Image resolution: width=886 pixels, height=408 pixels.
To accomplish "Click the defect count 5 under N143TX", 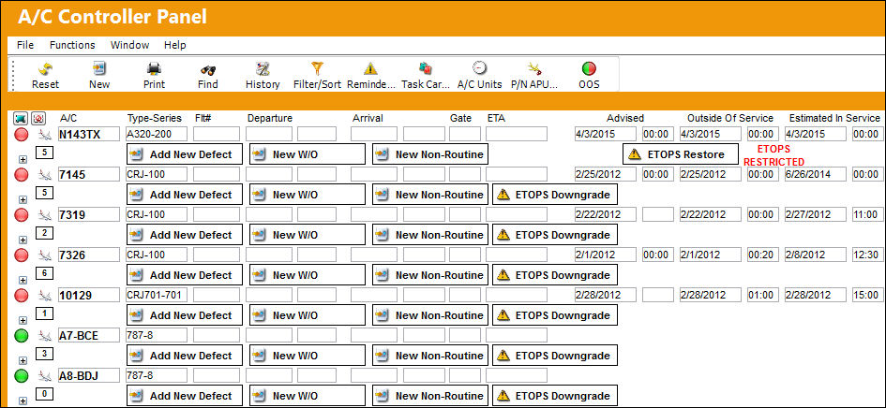I will click(45, 153).
